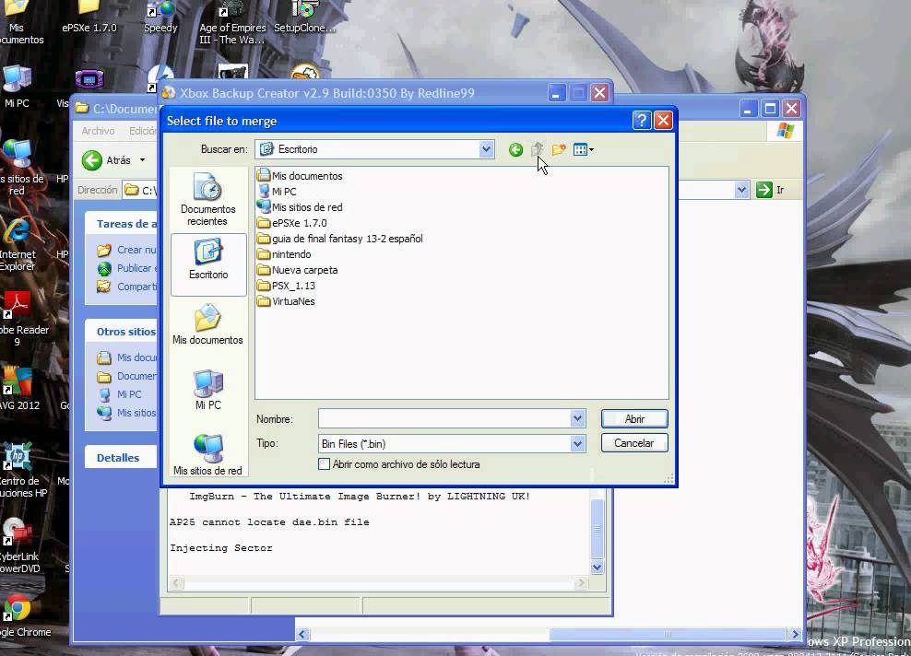This screenshot has height=656, width=911.
Task: Go up one folder level in dialog
Action: [x=537, y=150]
